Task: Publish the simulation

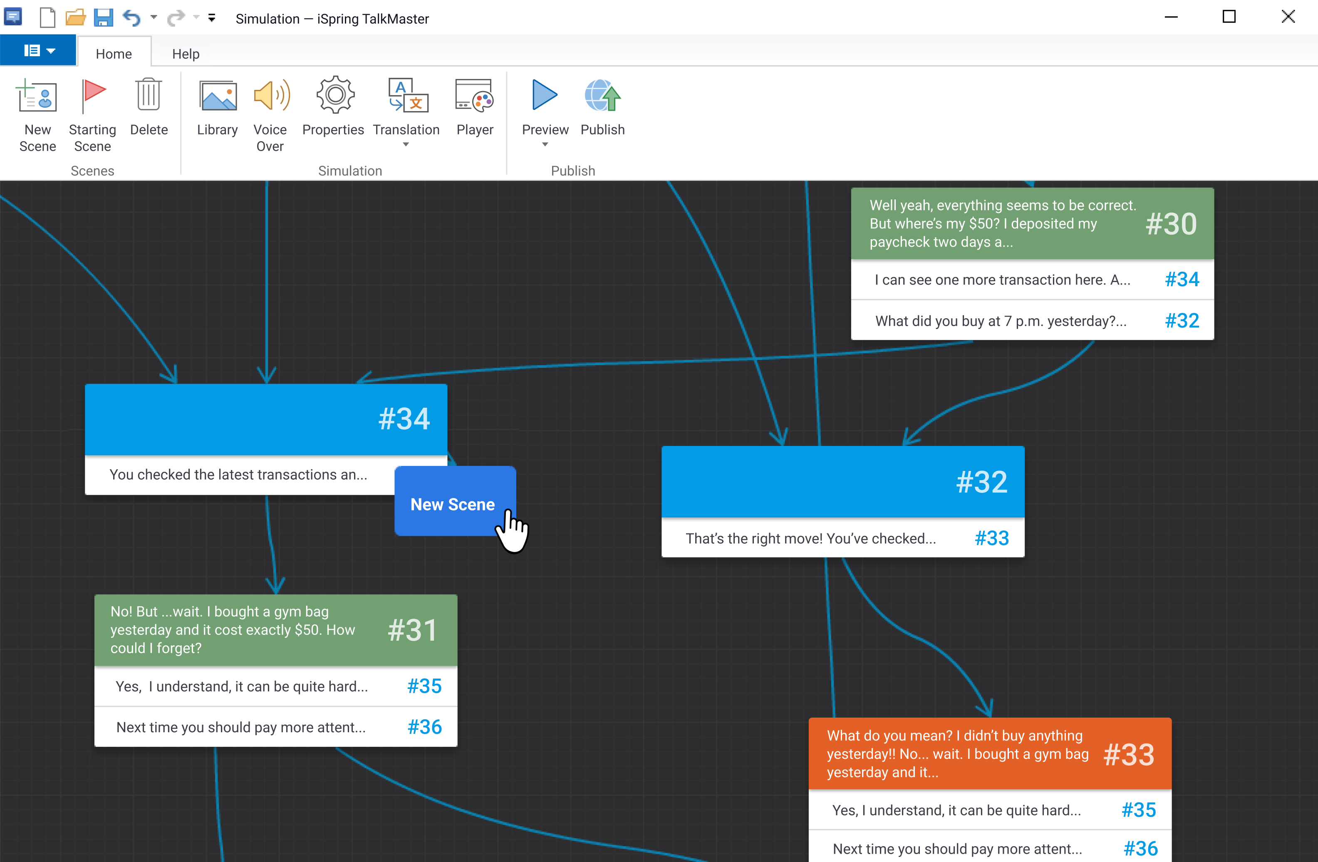Action: click(x=602, y=108)
